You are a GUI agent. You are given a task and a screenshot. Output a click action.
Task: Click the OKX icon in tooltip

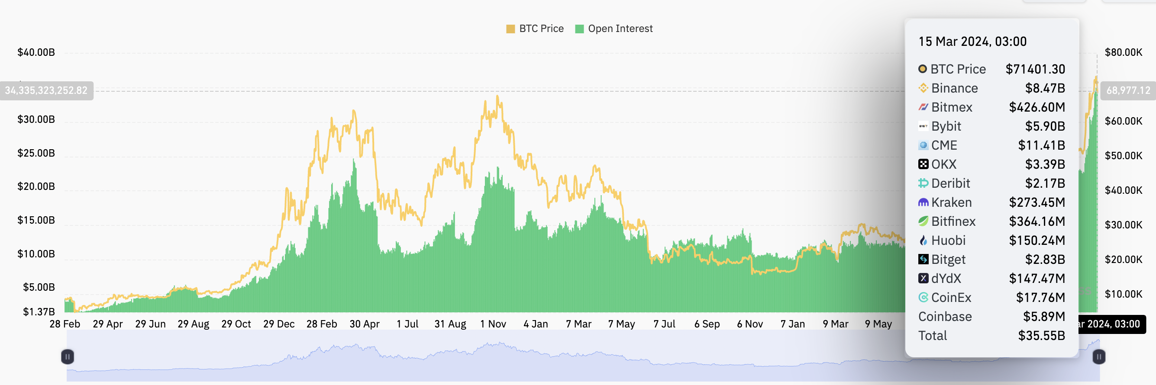tap(923, 164)
